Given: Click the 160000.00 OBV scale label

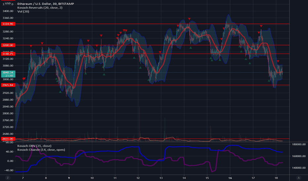Looking at the screenshot, I should pyautogui.click(x=299, y=156).
